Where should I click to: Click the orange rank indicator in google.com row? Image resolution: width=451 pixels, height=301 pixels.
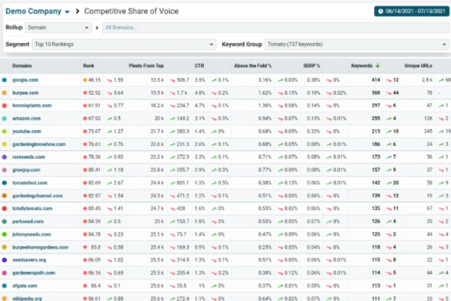[x=85, y=80]
